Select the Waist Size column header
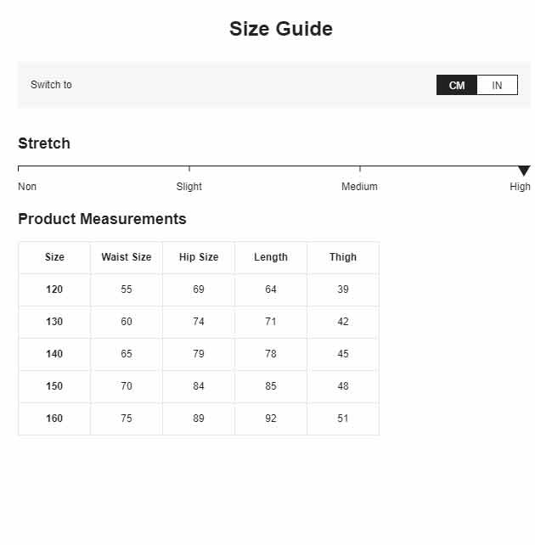 (127, 257)
